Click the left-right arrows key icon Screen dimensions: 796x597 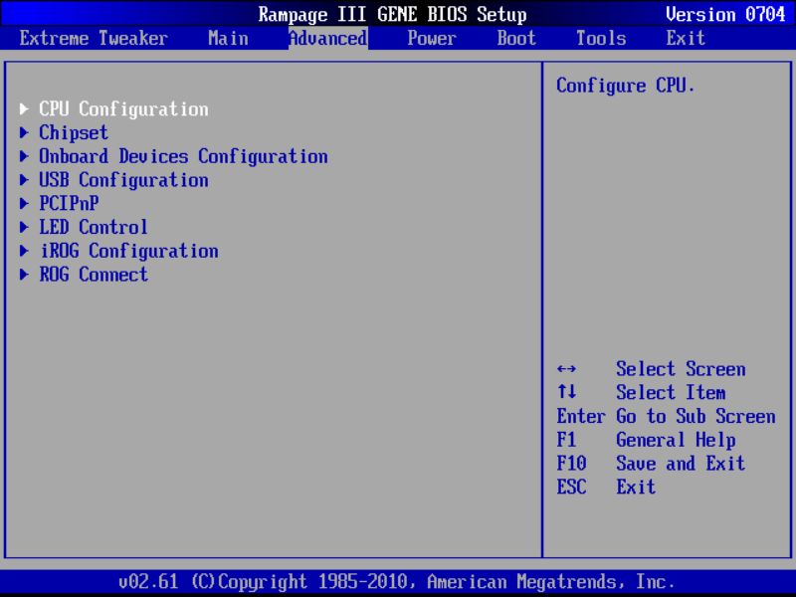pyautogui.click(x=566, y=369)
